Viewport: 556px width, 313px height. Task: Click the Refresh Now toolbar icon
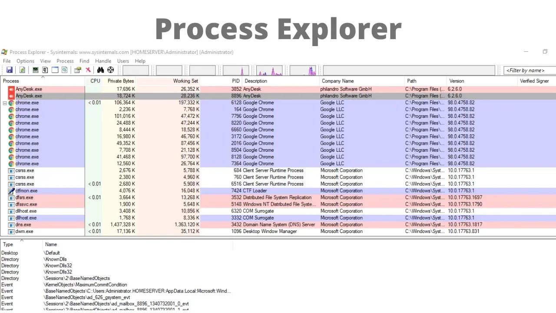tap(22, 70)
